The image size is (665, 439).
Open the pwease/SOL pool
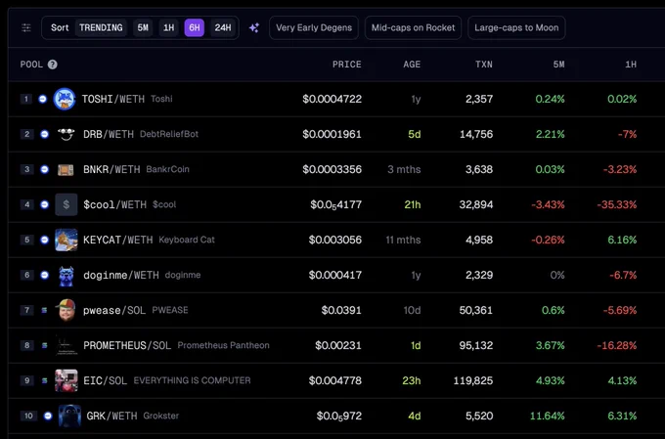click(114, 310)
